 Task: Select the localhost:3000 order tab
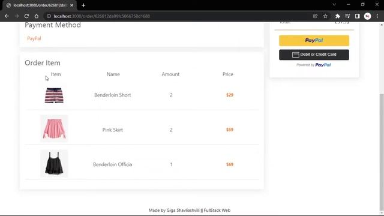coord(39,5)
